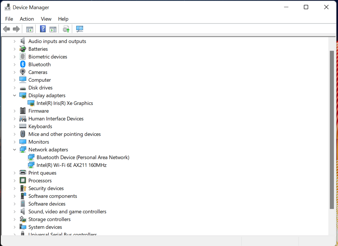This screenshot has height=246, width=338.
Task: Open the View menu
Action: [46, 19]
